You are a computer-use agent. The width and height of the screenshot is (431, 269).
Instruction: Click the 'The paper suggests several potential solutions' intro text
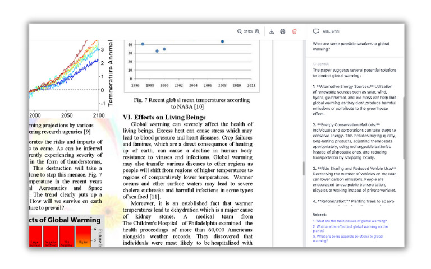coord(355,73)
